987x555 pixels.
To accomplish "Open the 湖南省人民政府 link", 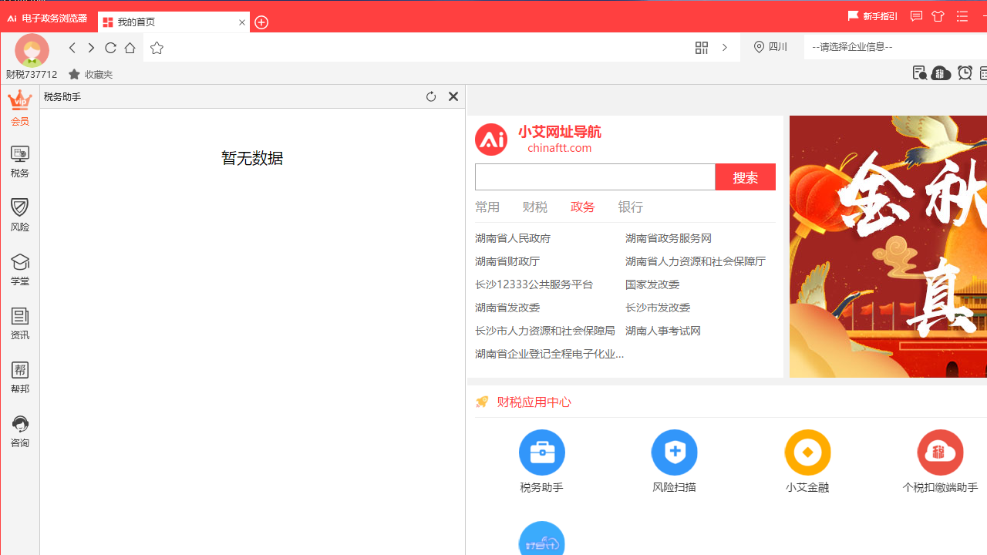I will click(x=512, y=238).
